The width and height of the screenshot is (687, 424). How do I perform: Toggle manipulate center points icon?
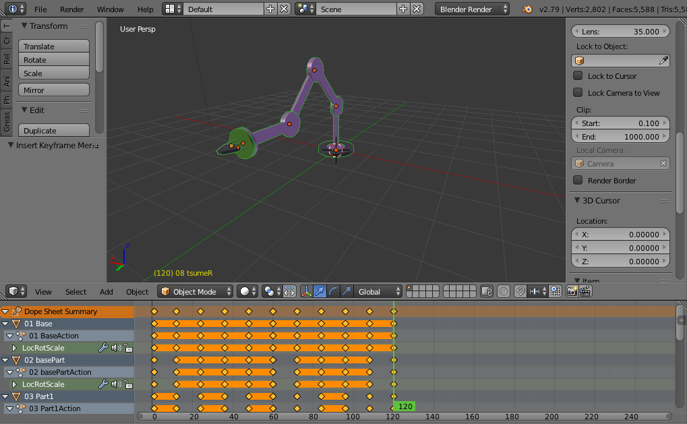[x=289, y=291]
